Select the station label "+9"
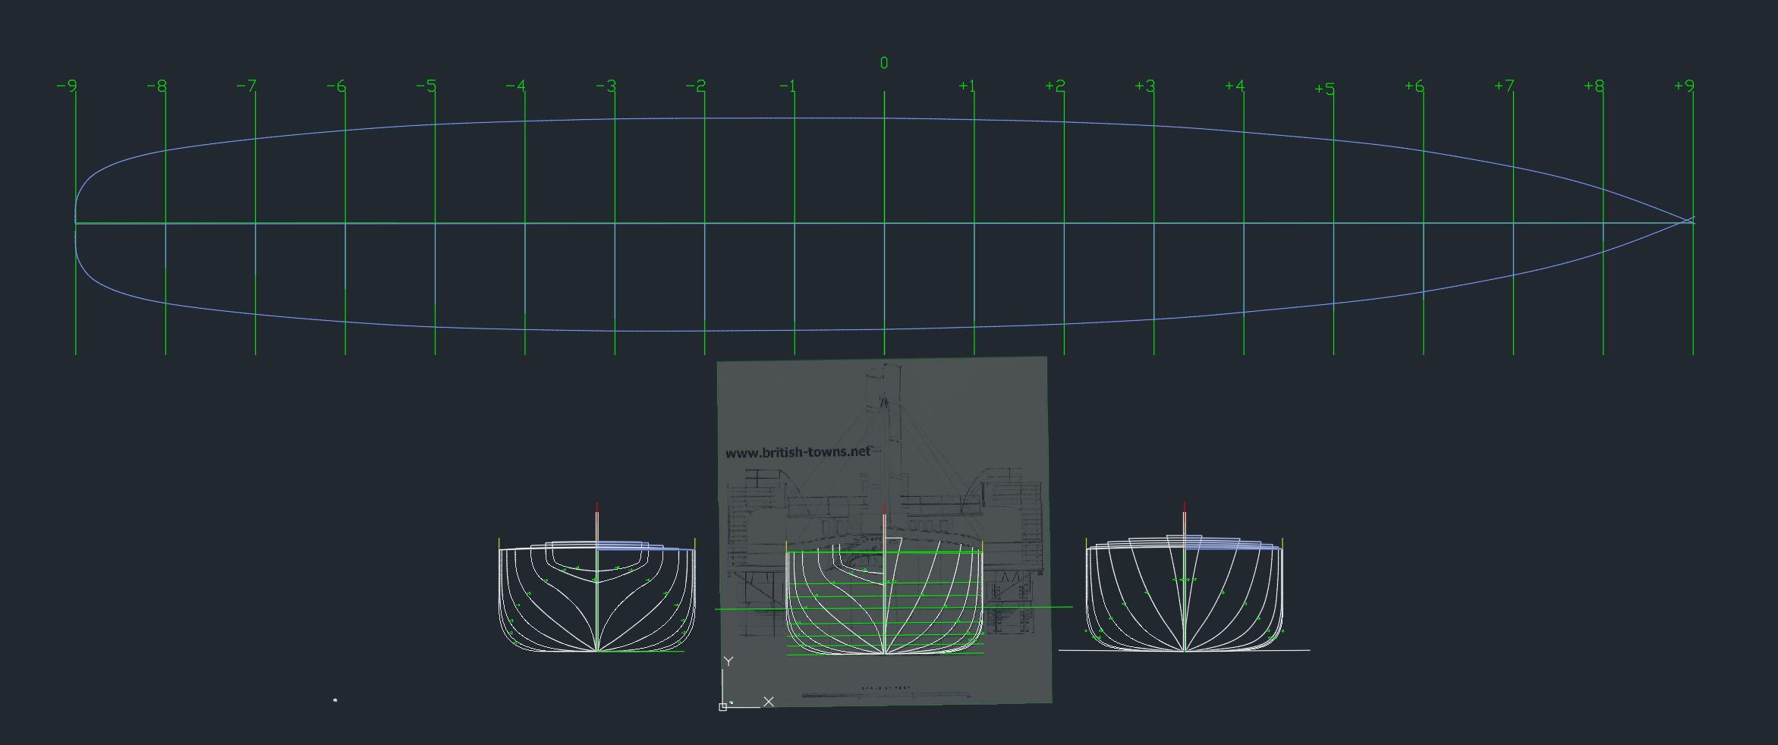The width and height of the screenshot is (1778, 745). 1685,86
